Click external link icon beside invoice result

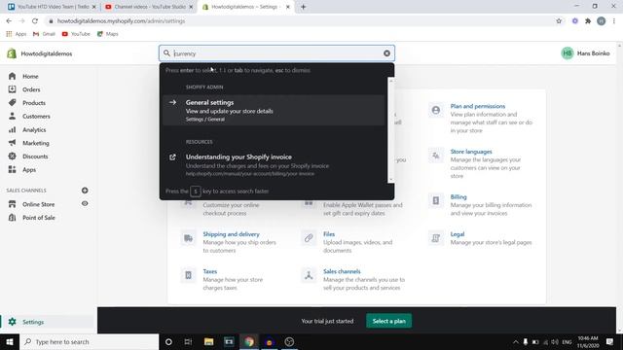pyautogui.click(x=172, y=157)
